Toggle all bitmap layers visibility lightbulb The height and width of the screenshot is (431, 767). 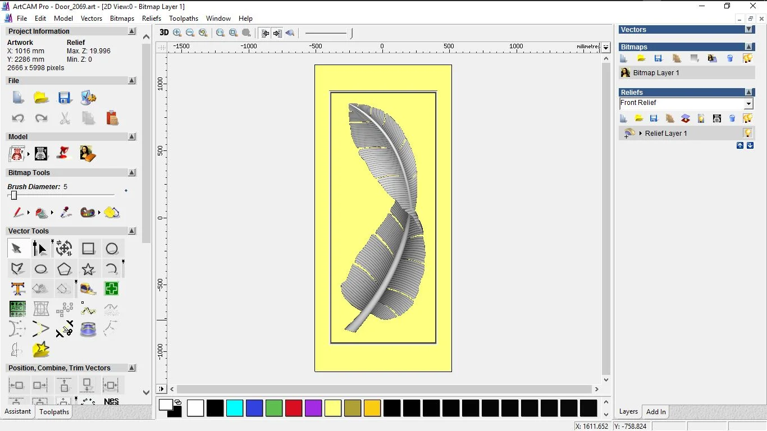coord(747,58)
